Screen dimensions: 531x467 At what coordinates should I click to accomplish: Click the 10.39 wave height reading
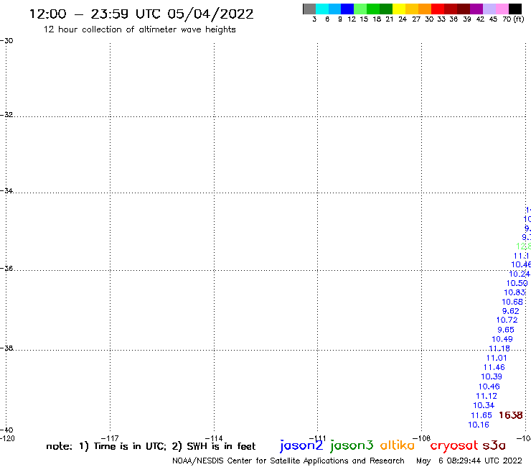click(x=492, y=376)
